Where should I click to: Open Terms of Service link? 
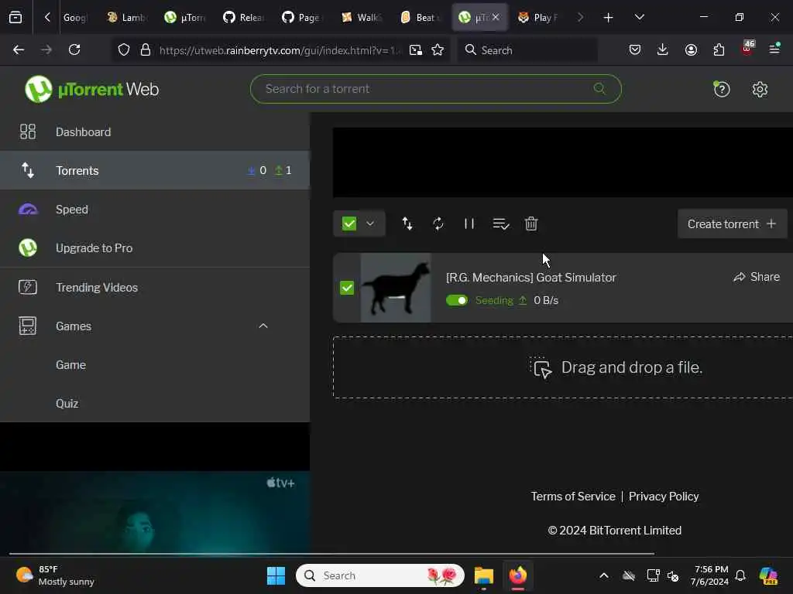(x=573, y=497)
